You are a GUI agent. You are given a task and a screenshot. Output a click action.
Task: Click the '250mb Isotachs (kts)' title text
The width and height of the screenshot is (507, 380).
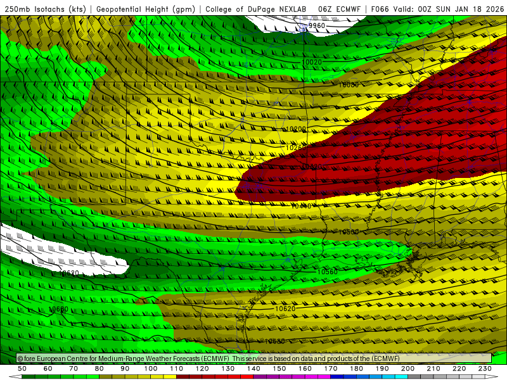point(46,9)
